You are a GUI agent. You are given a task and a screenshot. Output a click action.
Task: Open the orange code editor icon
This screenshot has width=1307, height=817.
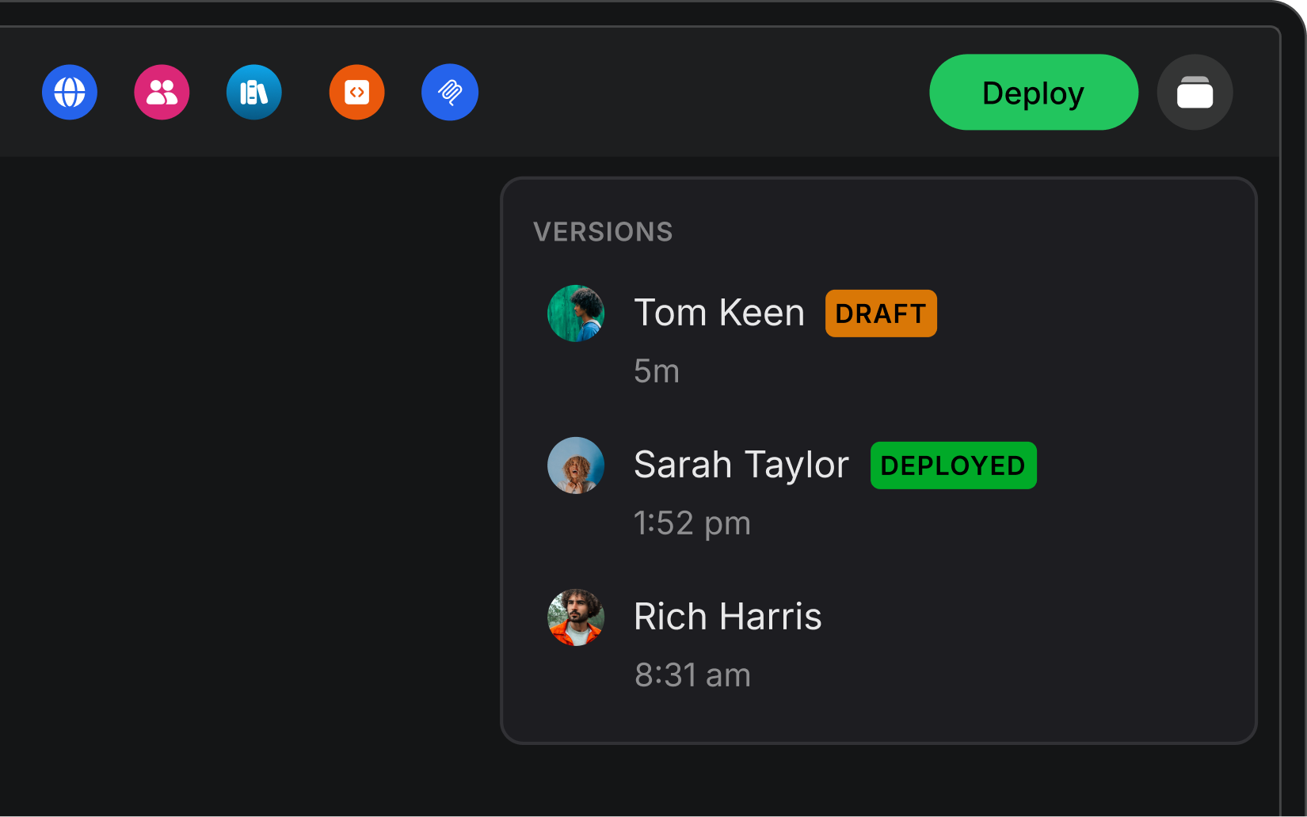(356, 92)
